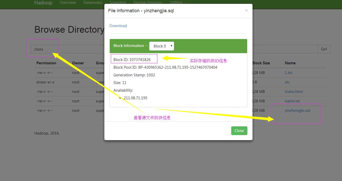The height and width of the screenshot is (181, 342).
Task: Open the Snapshot tab in the navbar
Action: coord(118,3)
